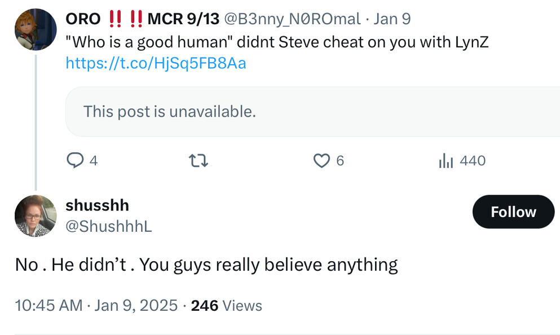Follow the shusshh account

point(513,212)
